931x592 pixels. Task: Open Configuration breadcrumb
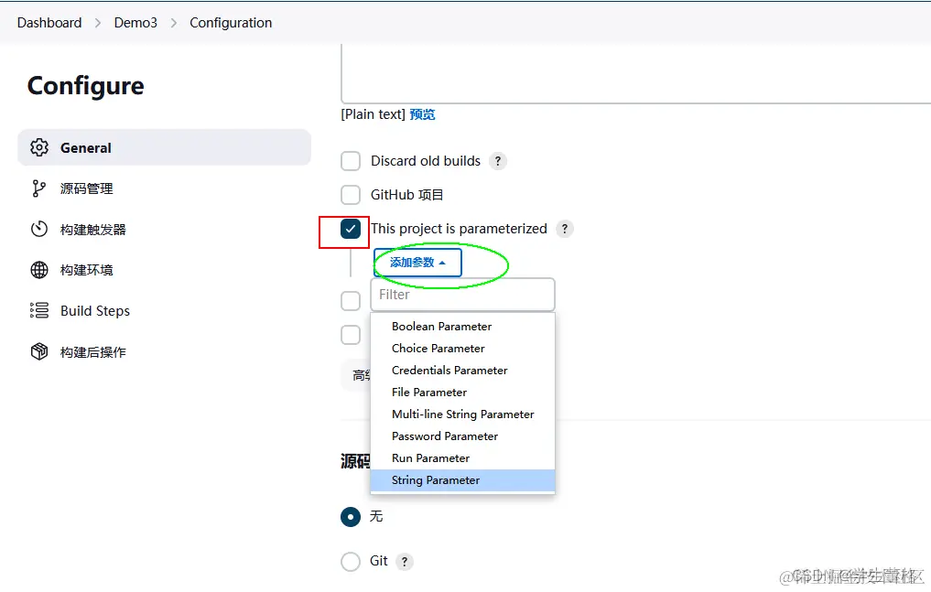(x=231, y=23)
